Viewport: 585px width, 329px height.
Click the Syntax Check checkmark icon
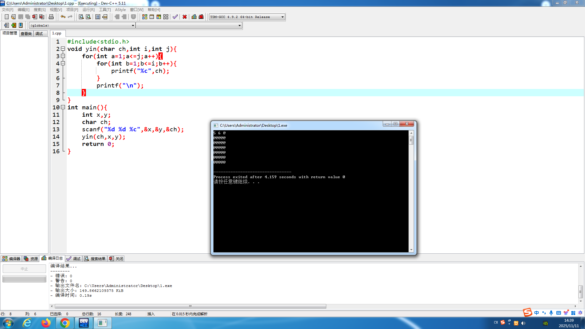(175, 17)
